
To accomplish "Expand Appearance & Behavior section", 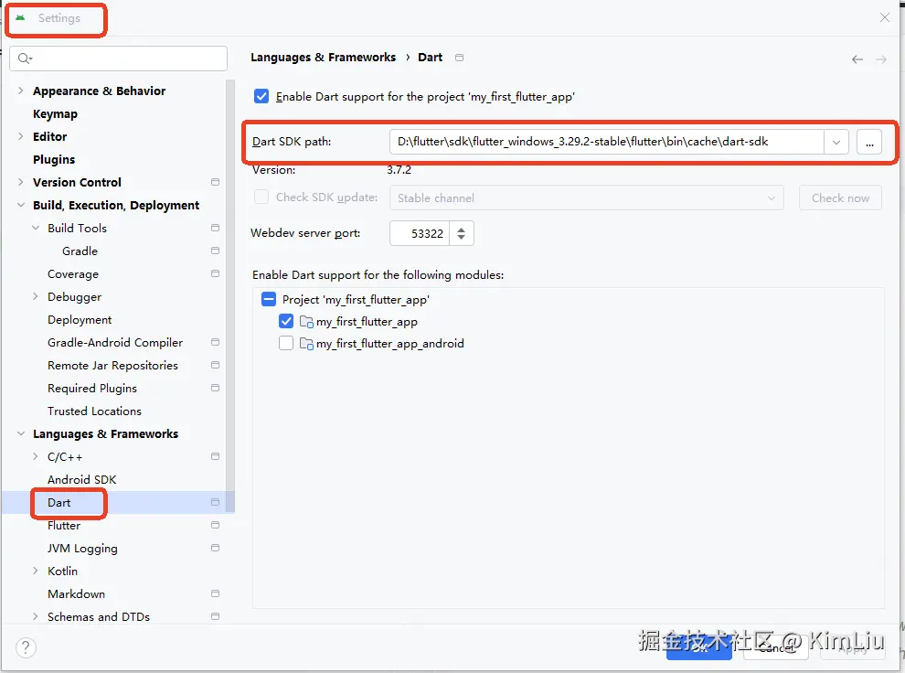I will 21,91.
